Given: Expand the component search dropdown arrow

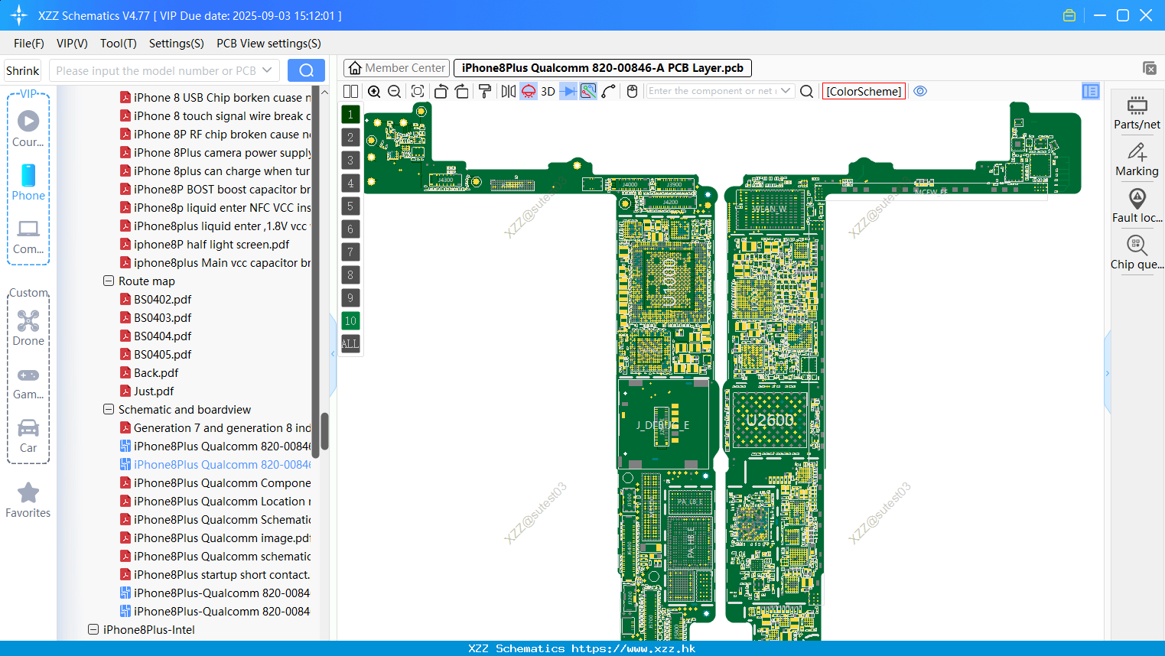Looking at the screenshot, I should (x=786, y=91).
